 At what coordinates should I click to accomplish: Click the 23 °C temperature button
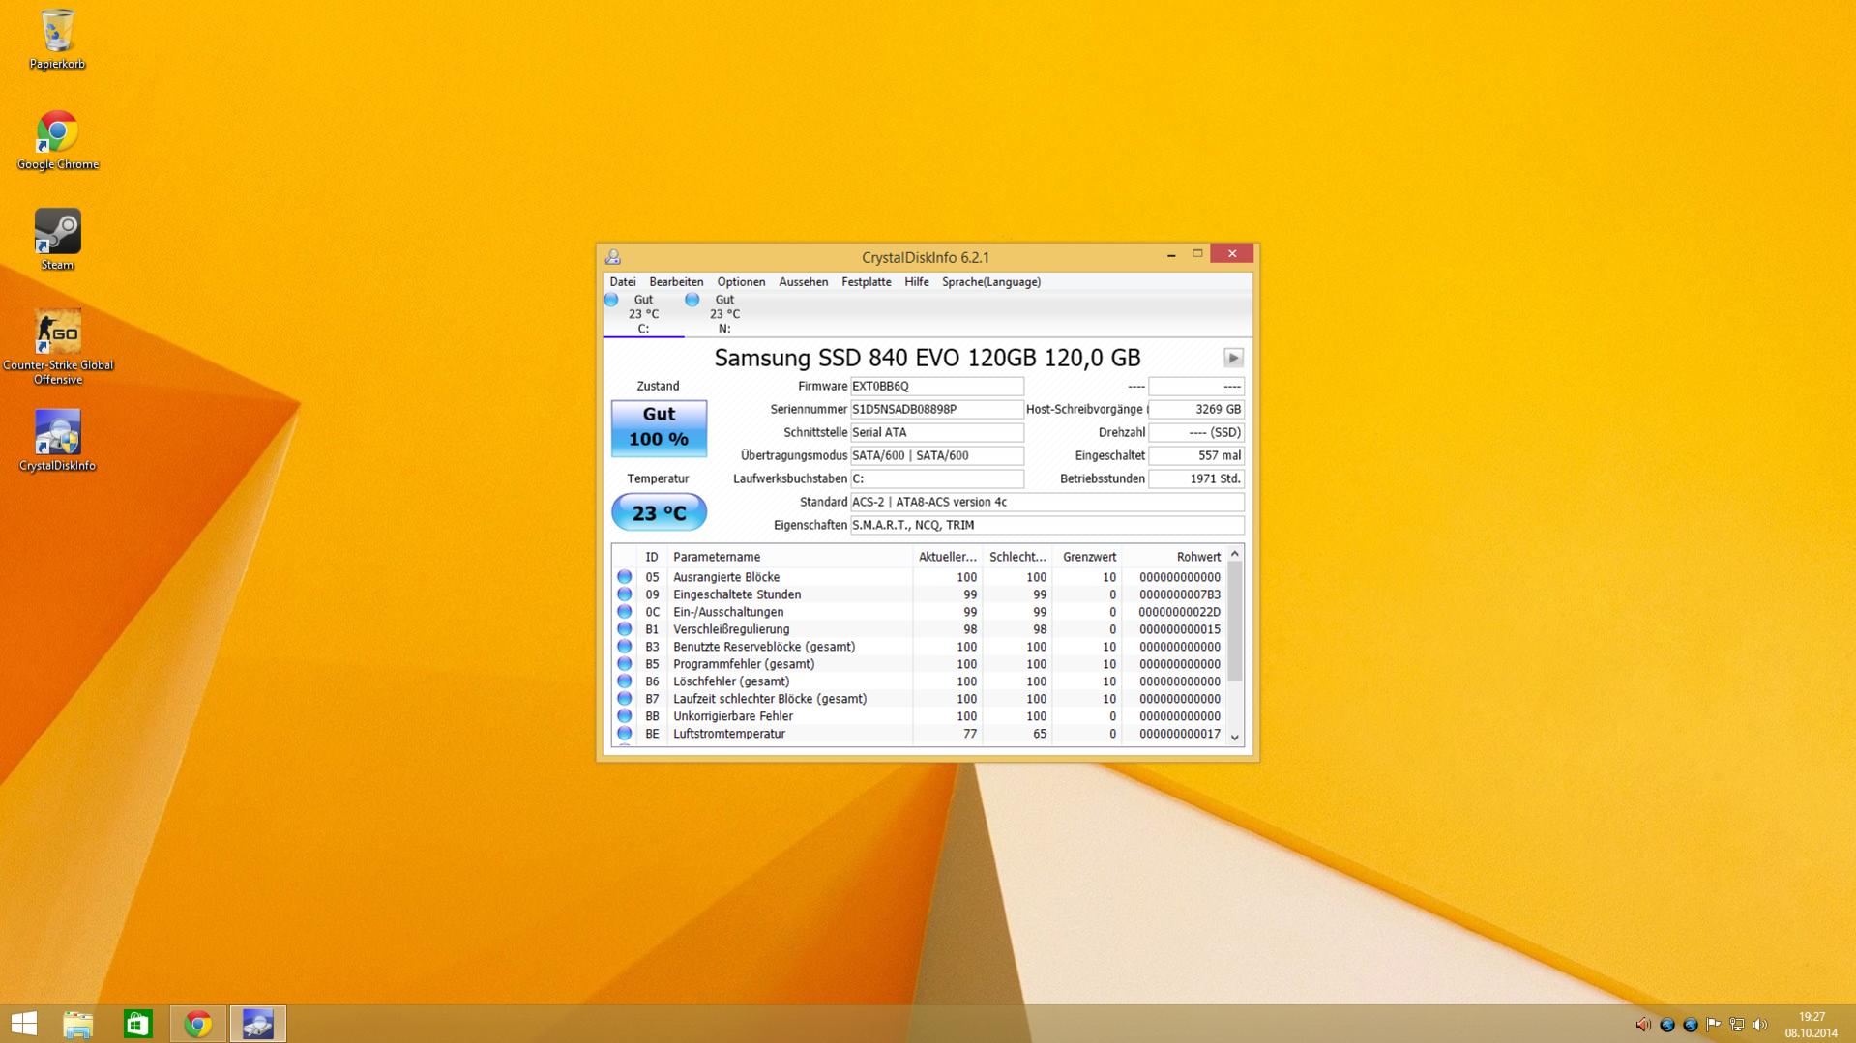point(659,512)
